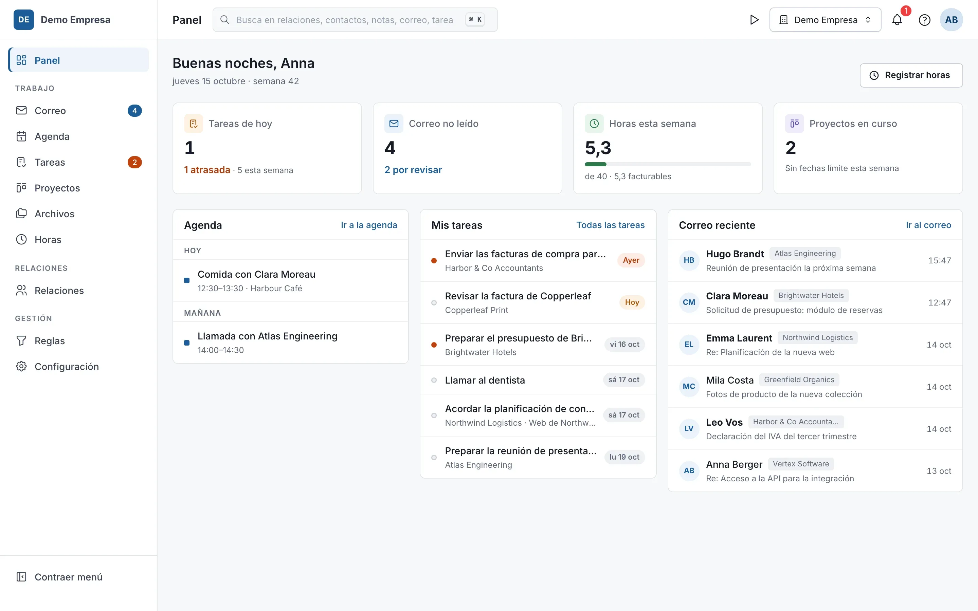This screenshot has width=978, height=611.
Task: Click the search magnifier icon
Action: [225, 20]
